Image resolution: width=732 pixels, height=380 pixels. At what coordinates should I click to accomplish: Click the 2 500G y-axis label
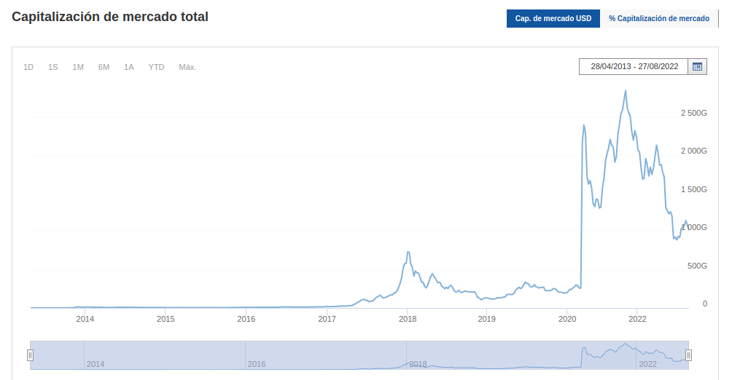694,113
